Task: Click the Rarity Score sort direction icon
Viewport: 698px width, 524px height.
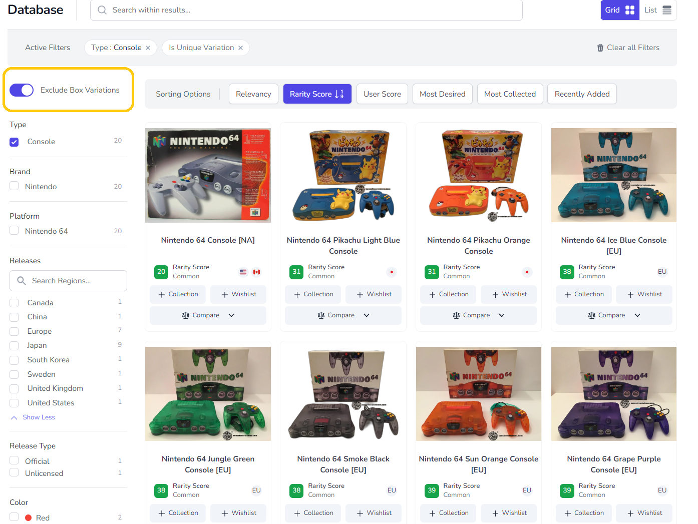Action: click(339, 94)
